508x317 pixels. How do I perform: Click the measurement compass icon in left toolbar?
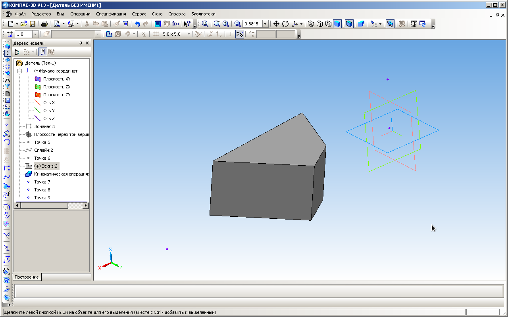pos(7,80)
